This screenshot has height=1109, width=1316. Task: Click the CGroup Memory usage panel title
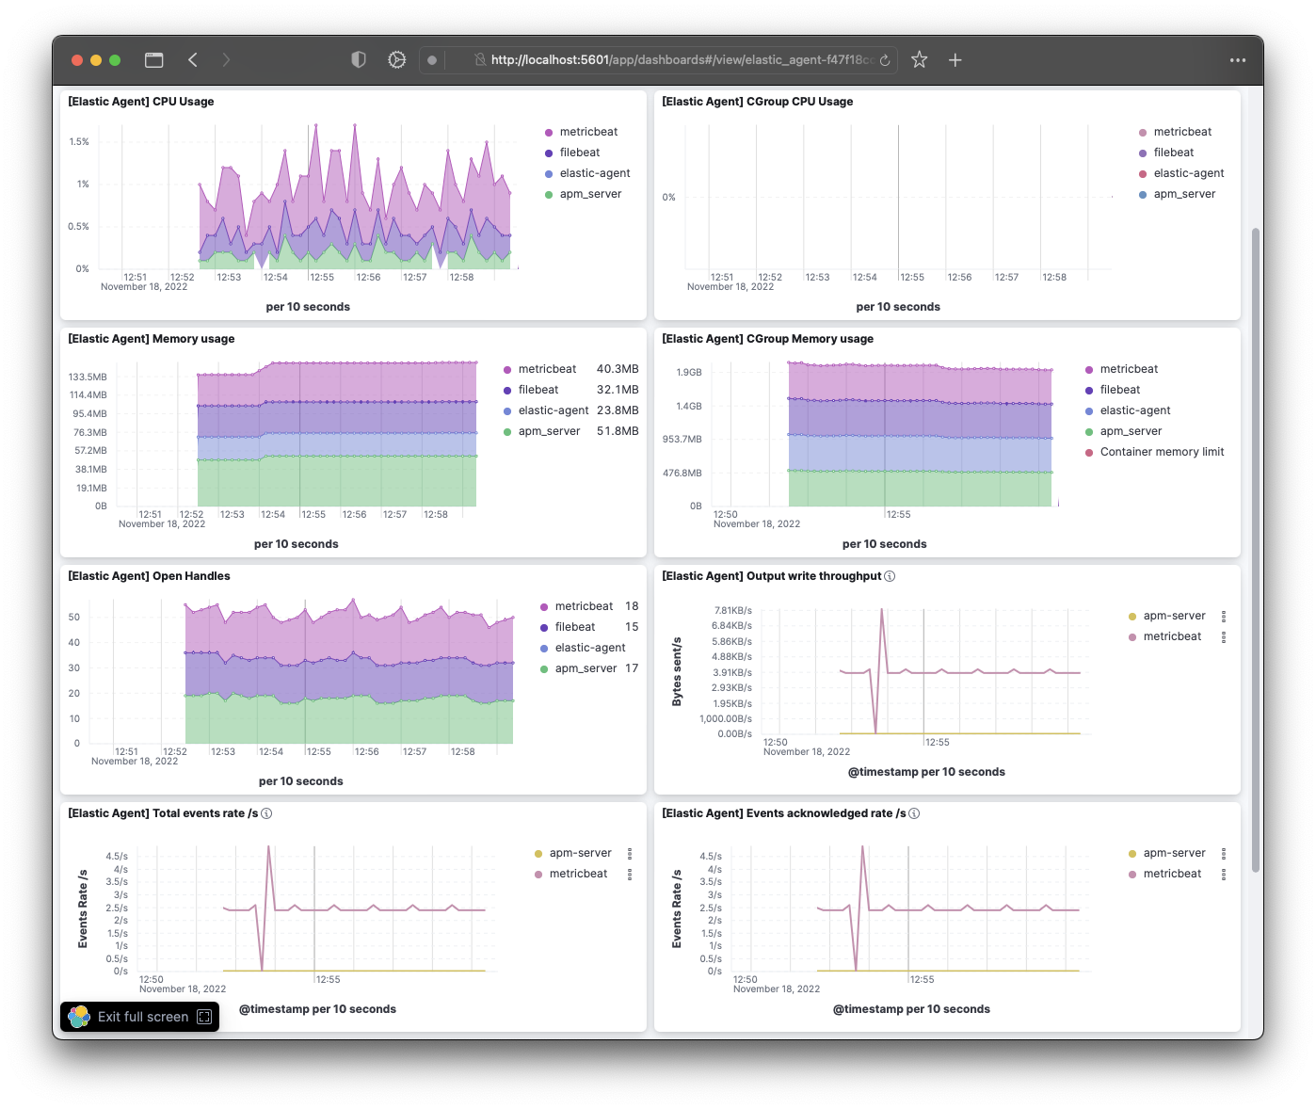tap(768, 339)
